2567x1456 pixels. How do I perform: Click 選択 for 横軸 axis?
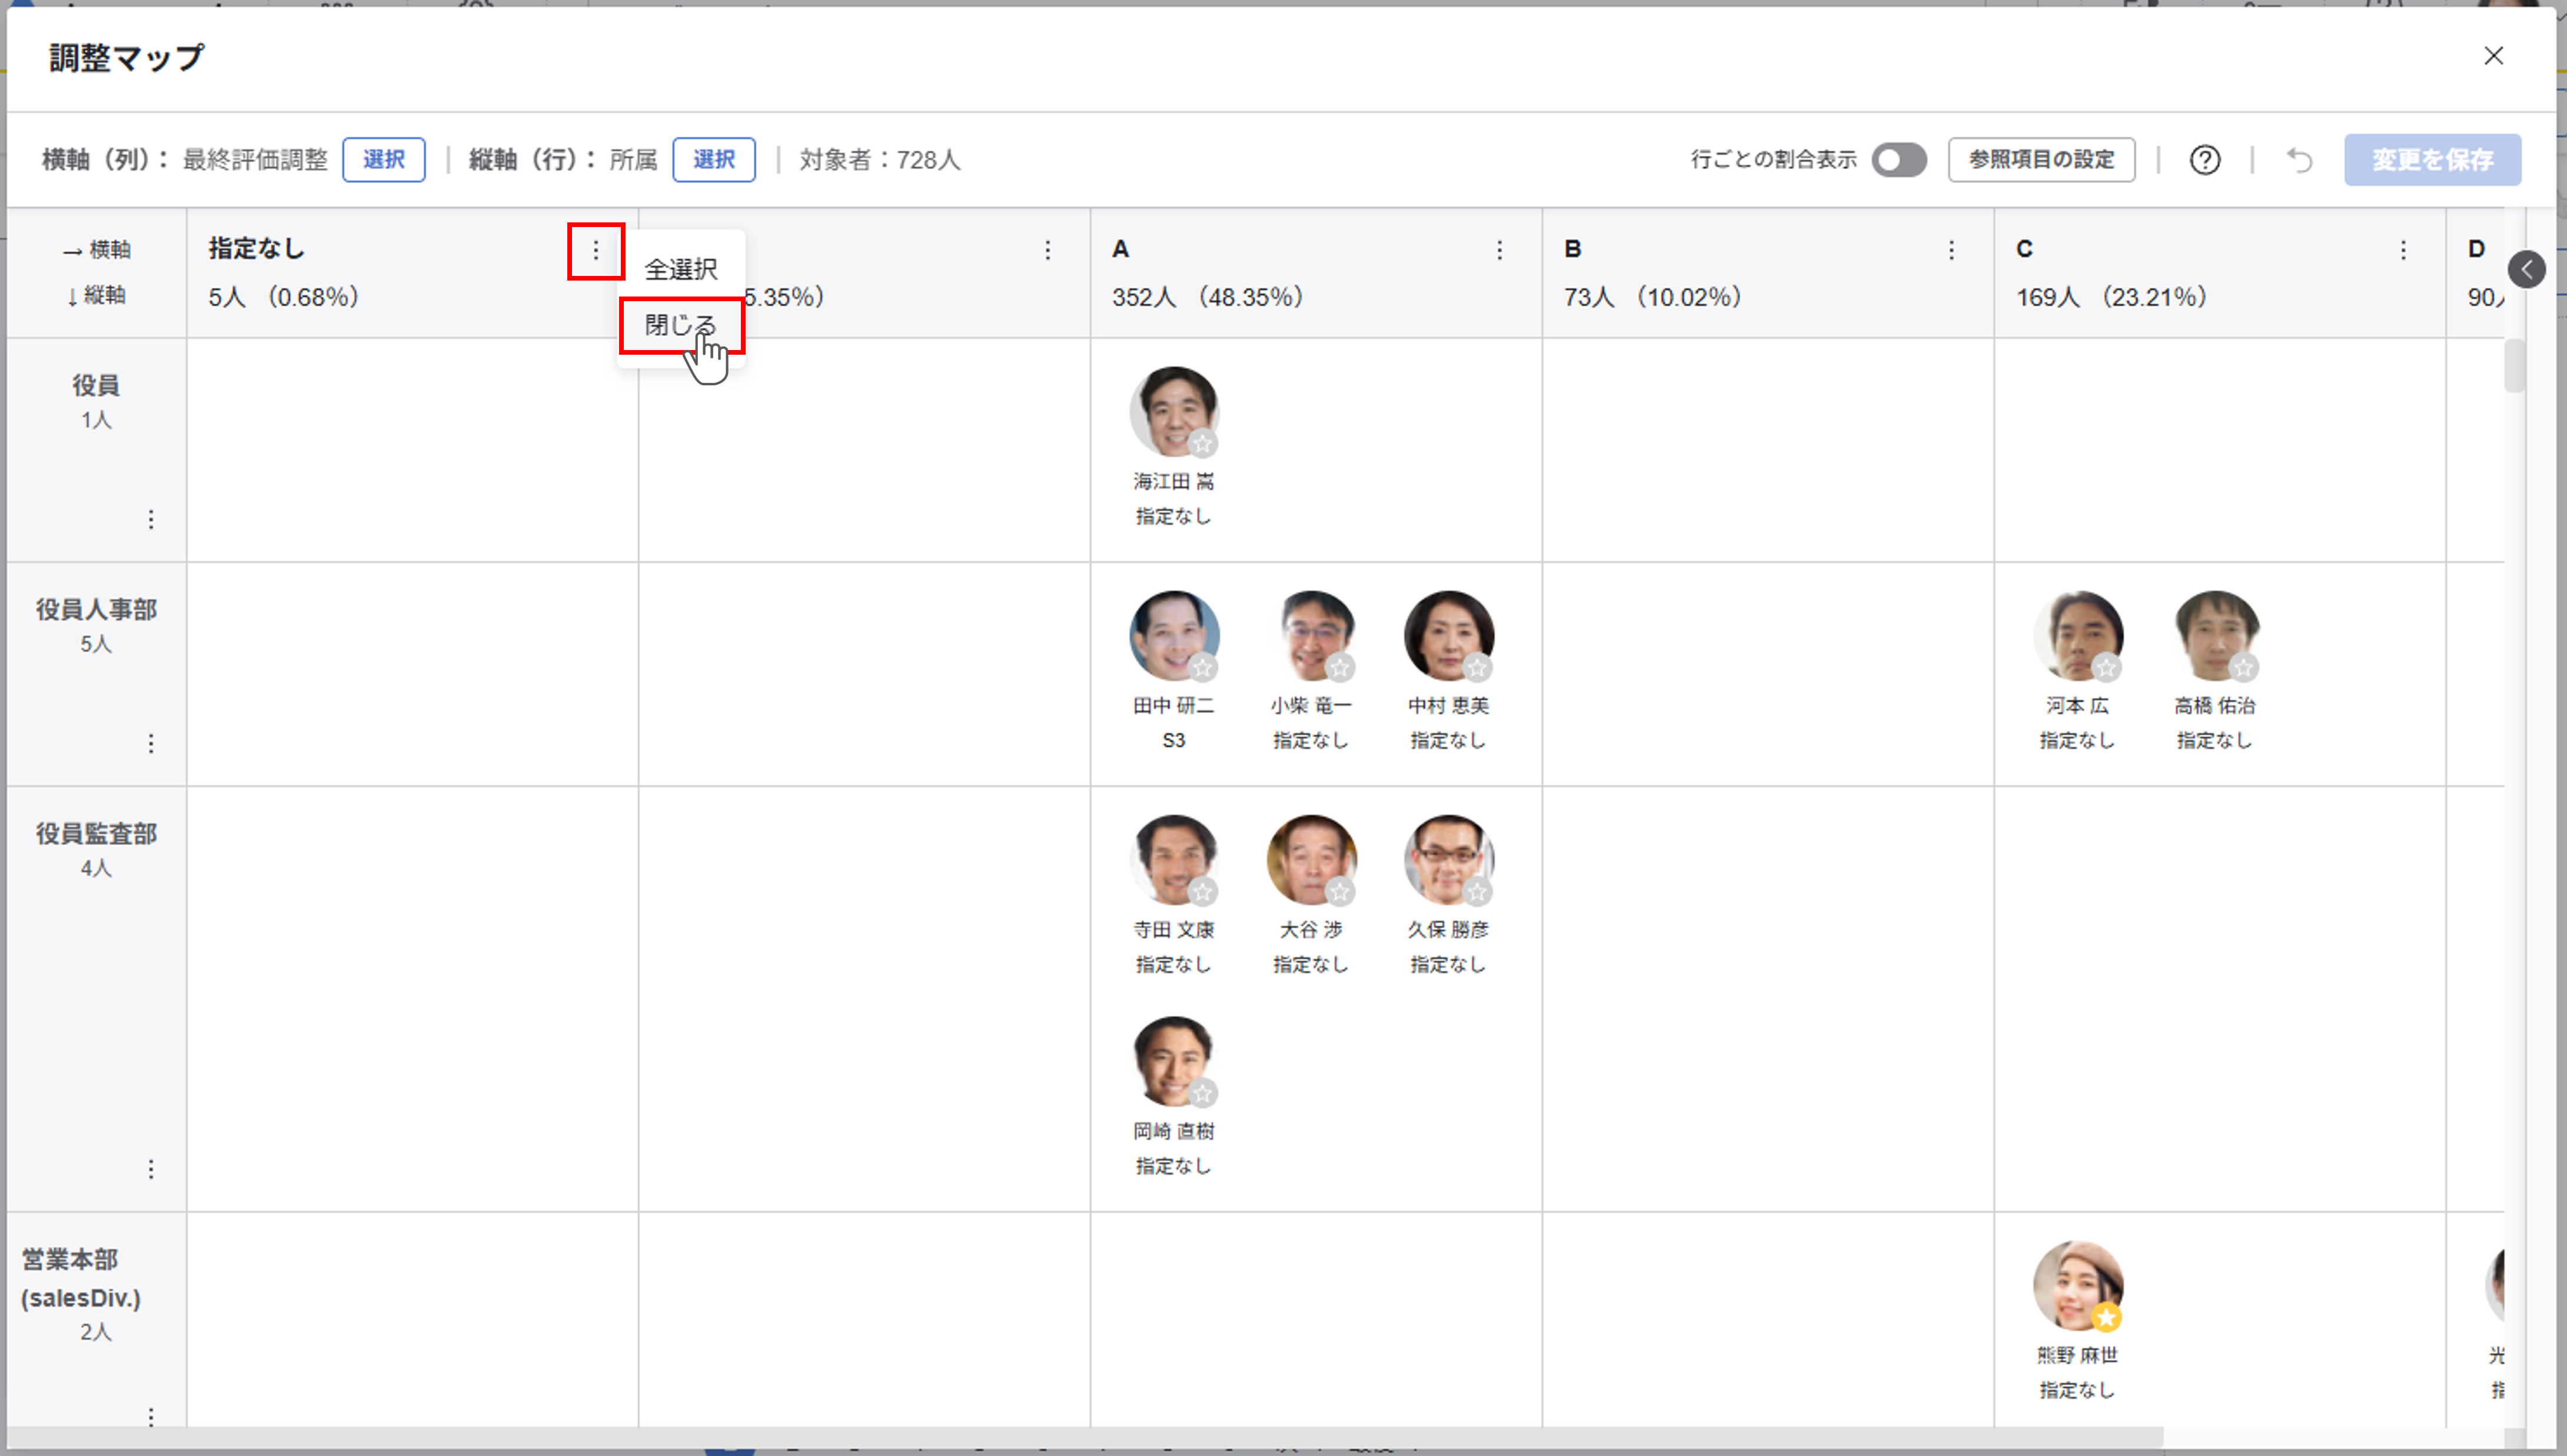pyautogui.click(x=383, y=160)
